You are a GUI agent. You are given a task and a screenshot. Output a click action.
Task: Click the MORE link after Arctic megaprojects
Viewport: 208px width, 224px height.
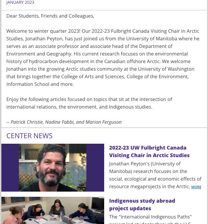[196, 187]
